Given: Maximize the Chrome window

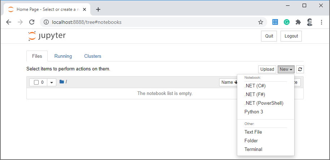Looking at the screenshot, I should [x=304, y=6].
